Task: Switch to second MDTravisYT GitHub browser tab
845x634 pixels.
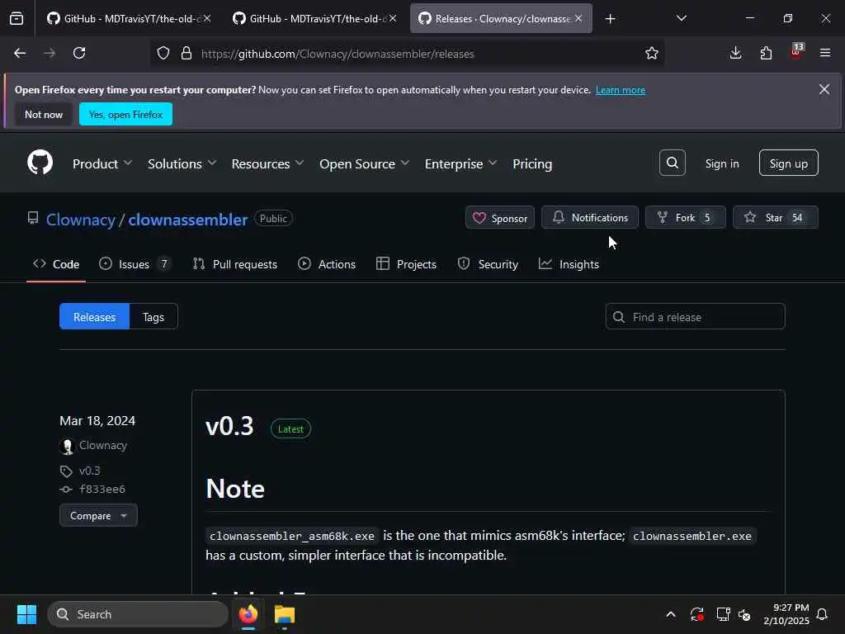Action: click(x=314, y=19)
